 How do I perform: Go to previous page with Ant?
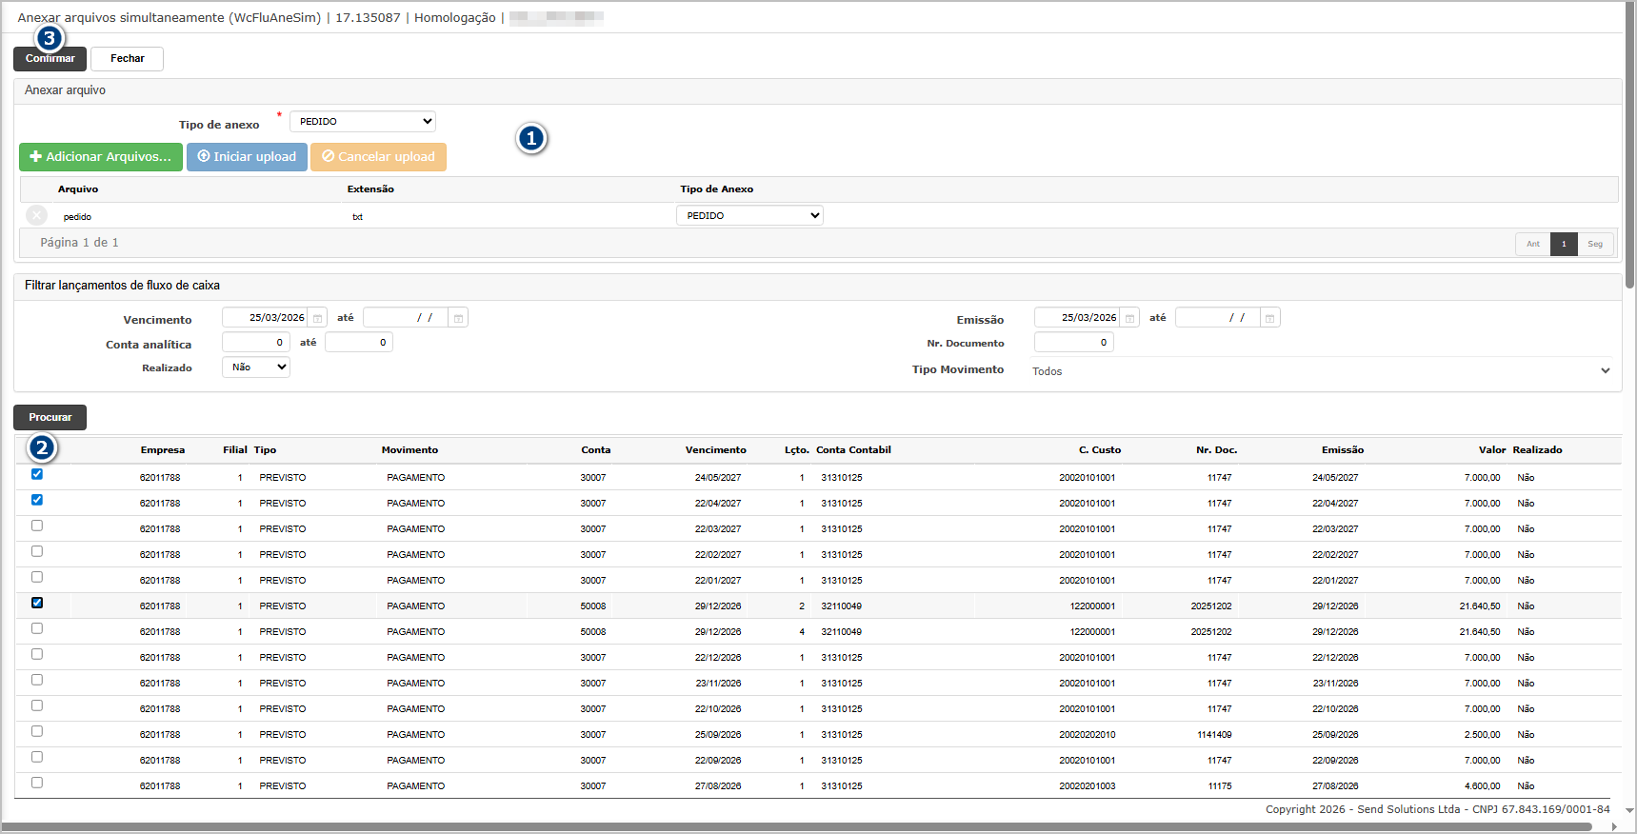coord(1532,244)
